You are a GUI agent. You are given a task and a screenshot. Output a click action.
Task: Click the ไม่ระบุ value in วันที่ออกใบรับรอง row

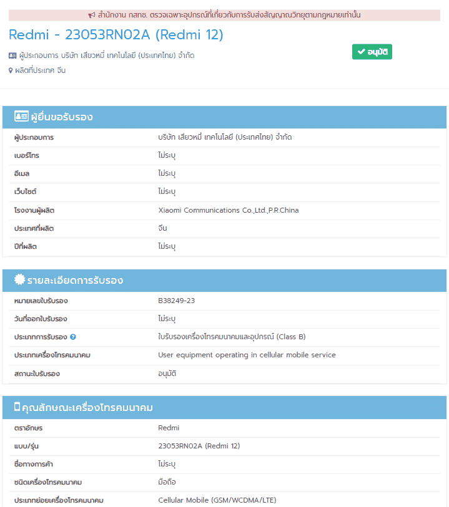[x=167, y=319]
